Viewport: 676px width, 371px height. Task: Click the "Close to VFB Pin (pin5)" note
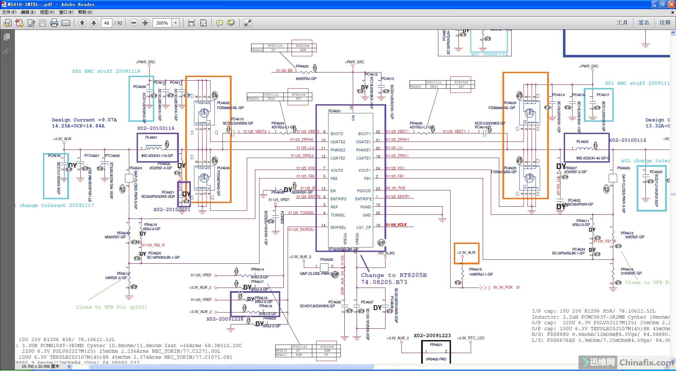(111, 307)
